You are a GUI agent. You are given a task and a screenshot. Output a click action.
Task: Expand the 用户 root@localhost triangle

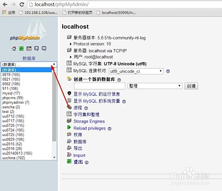click(x=71, y=57)
